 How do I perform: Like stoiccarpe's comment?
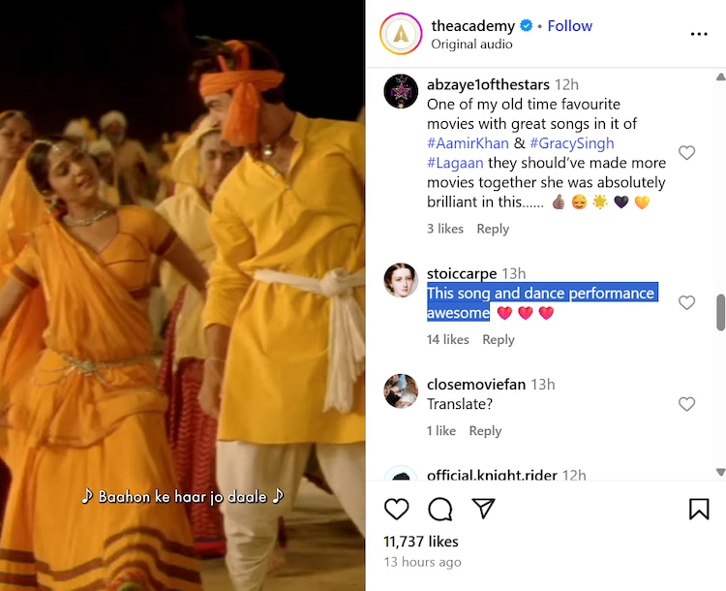tap(686, 302)
